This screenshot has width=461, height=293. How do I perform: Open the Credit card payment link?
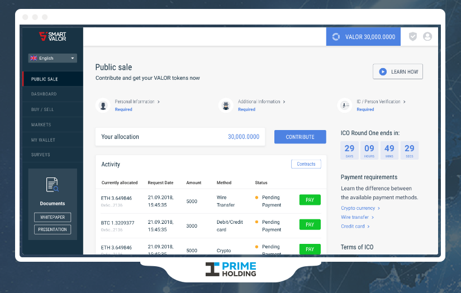tap(355, 226)
